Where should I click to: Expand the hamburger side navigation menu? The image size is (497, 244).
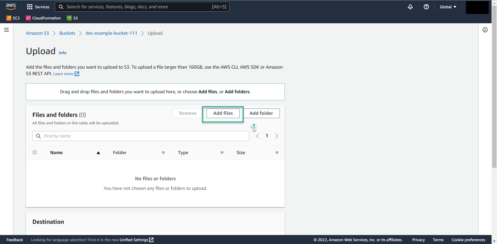point(6,30)
